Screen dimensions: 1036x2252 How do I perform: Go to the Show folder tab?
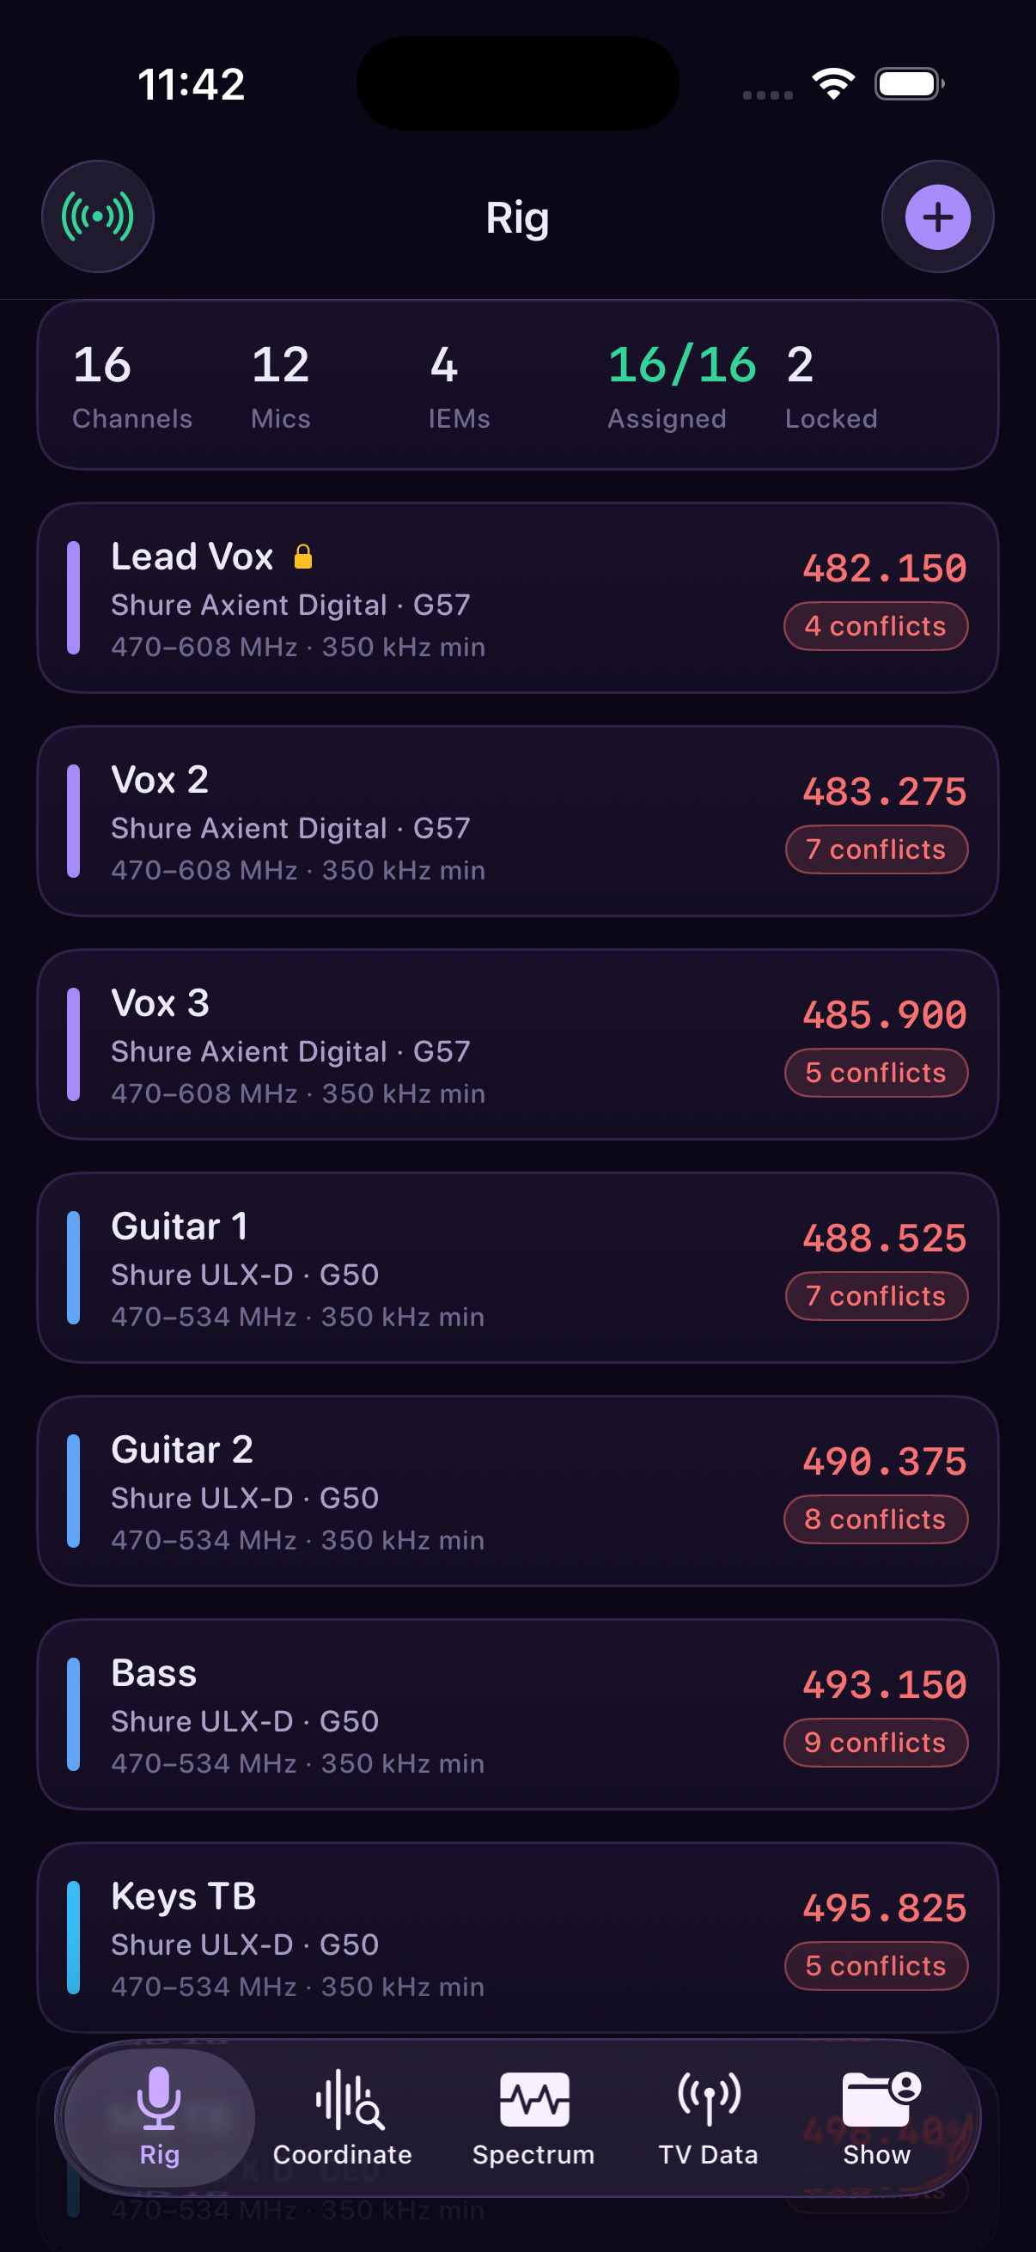pos(877,2118)
